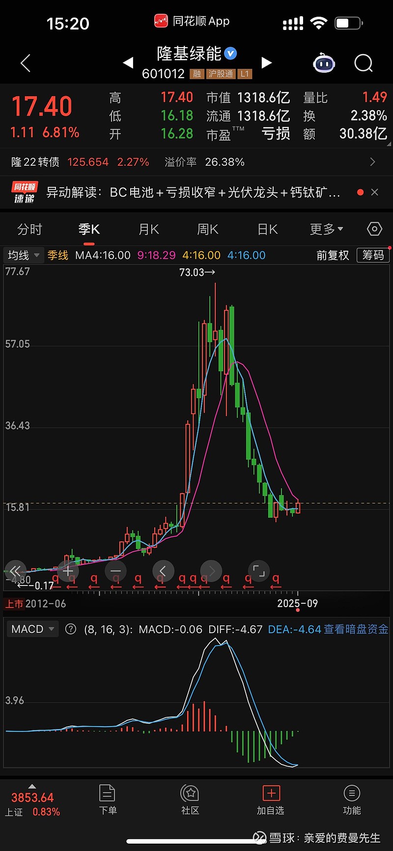Tap the 73.03 peak price marker
The height and width of the screenshot is (851, 393).
pyautogui.click(x=197, y=272)
